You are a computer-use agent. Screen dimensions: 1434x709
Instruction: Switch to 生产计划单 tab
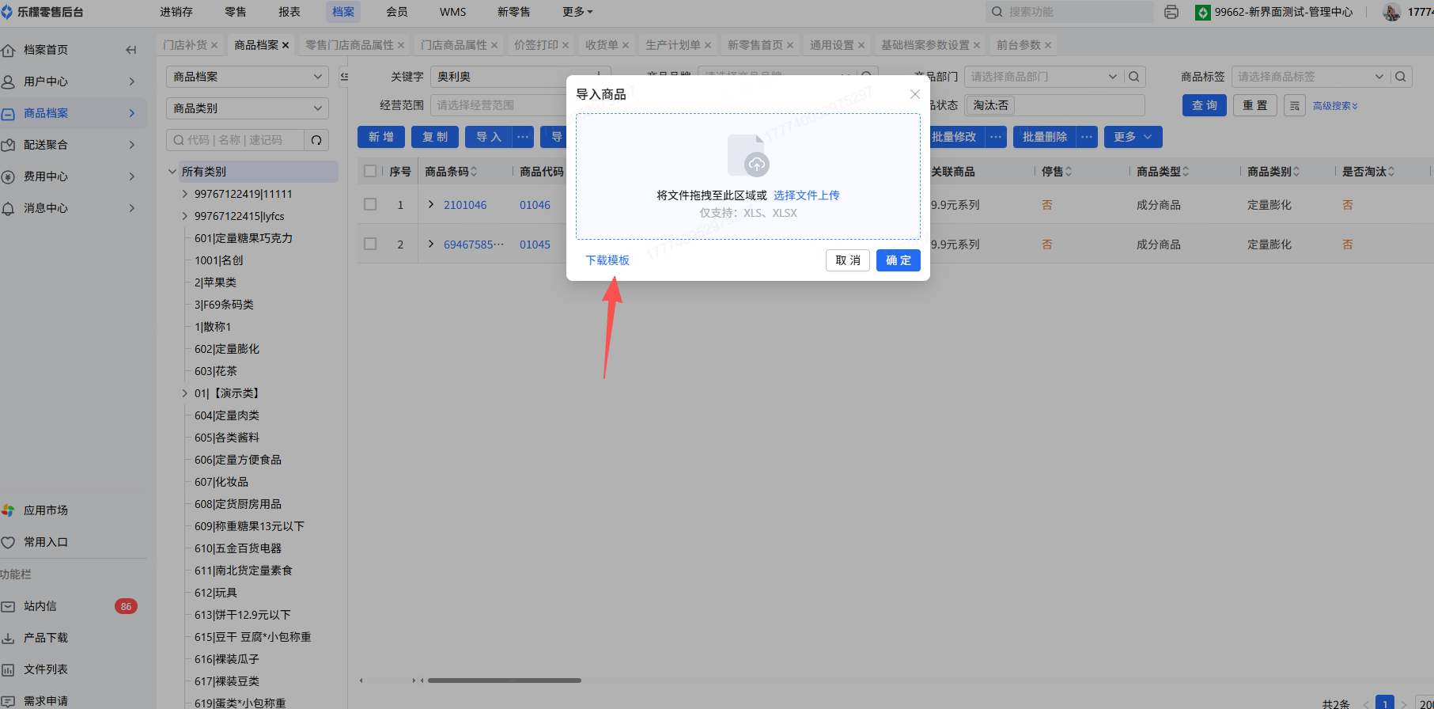(x=673, y=45)
